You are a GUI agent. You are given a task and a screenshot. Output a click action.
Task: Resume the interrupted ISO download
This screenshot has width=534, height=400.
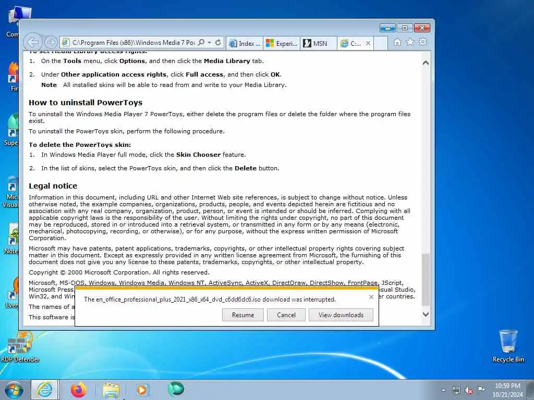(243, 315)
